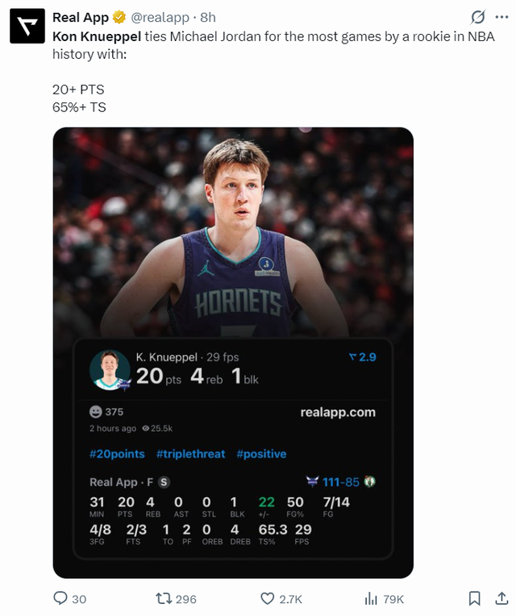Viewport: 516px width, 616px height.
Task: Open the Real App account name link
Action: 81,17
